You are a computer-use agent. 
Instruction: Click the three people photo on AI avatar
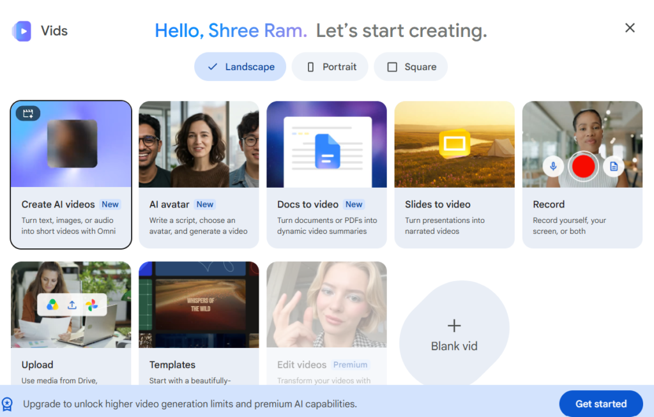(199, 144)
